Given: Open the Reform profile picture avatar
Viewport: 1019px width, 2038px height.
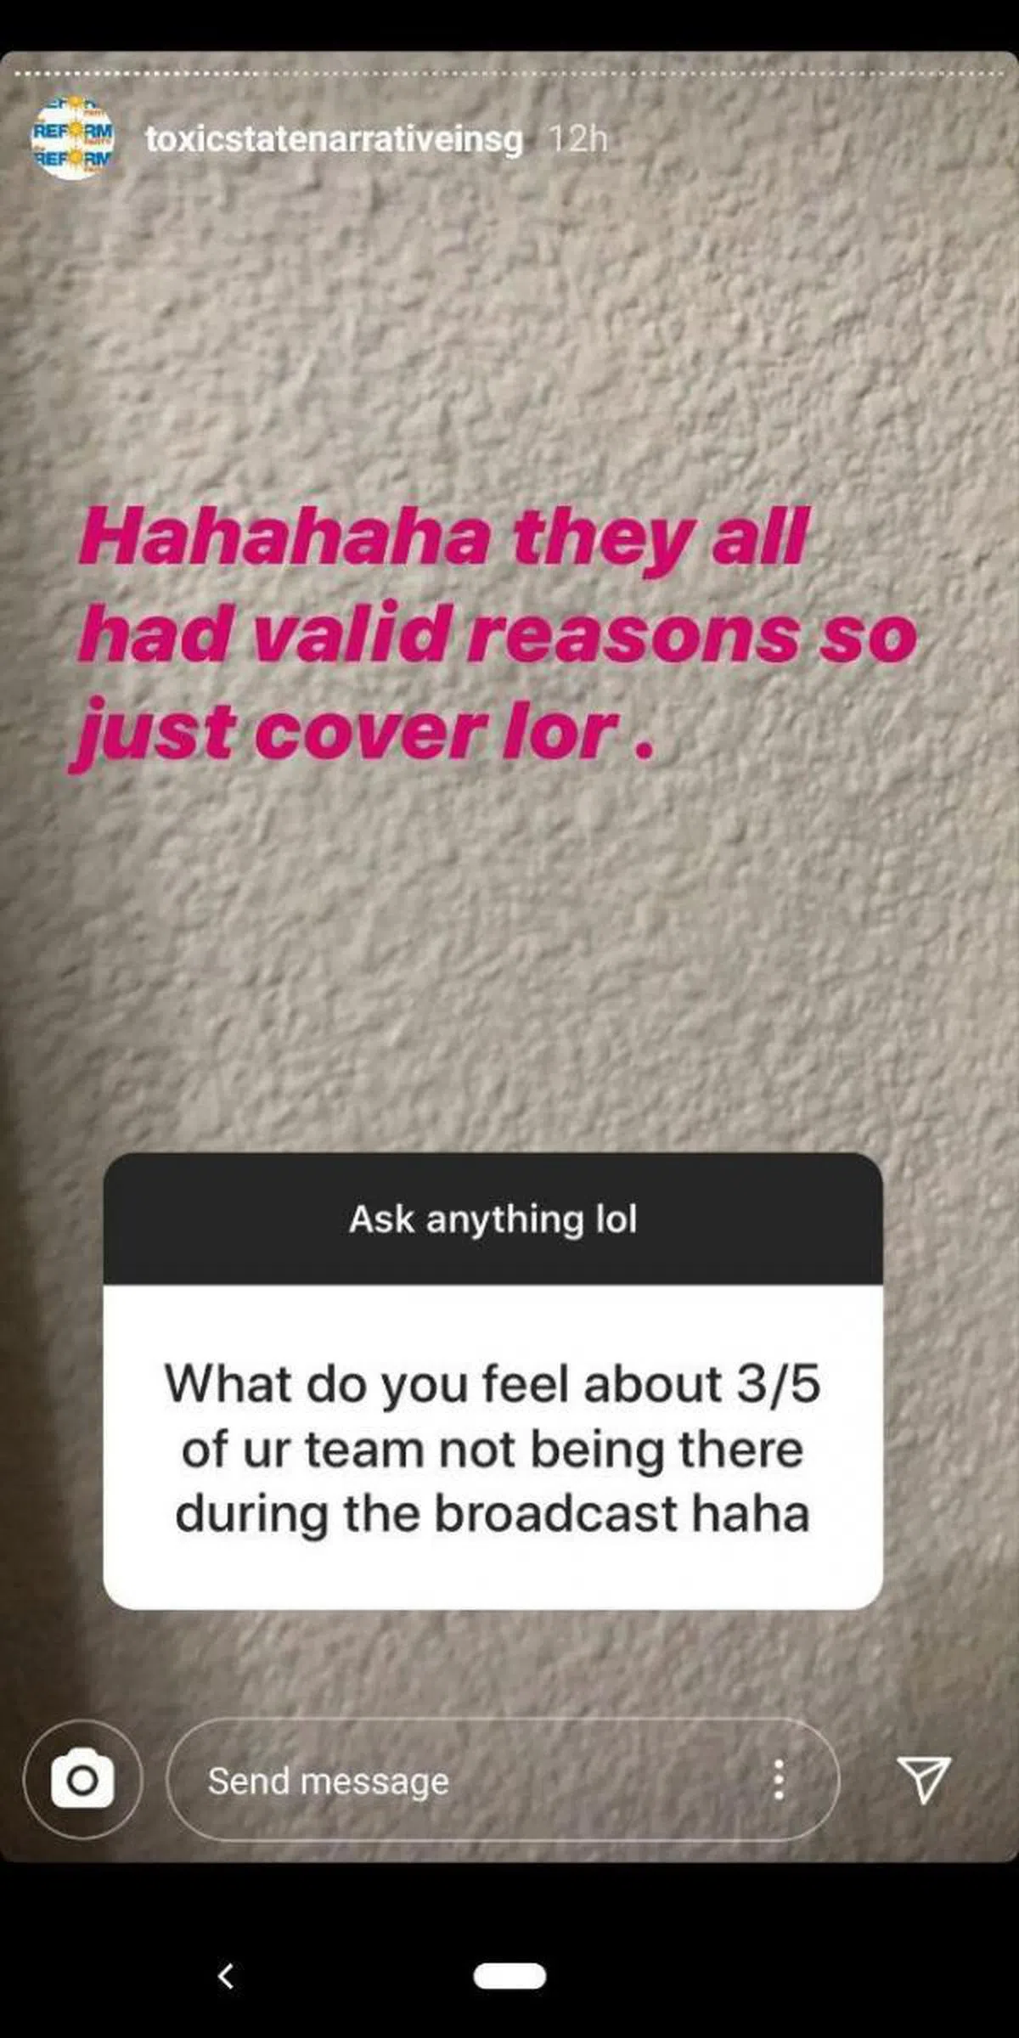Looking at the screenshot, I should tap(73, 138).
